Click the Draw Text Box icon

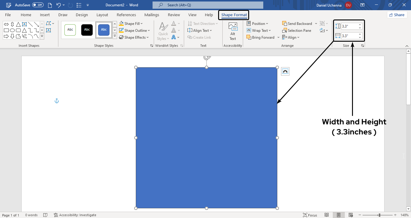click(x=48, y=30)
